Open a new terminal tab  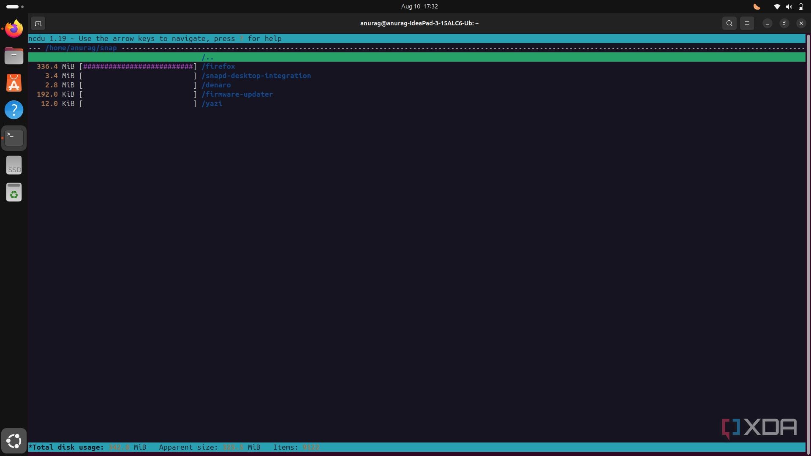pyautogui.click(x=38, y=23)
